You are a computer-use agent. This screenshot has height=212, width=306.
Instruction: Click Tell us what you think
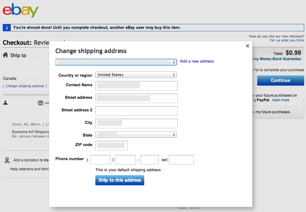[x=286, y=40]
